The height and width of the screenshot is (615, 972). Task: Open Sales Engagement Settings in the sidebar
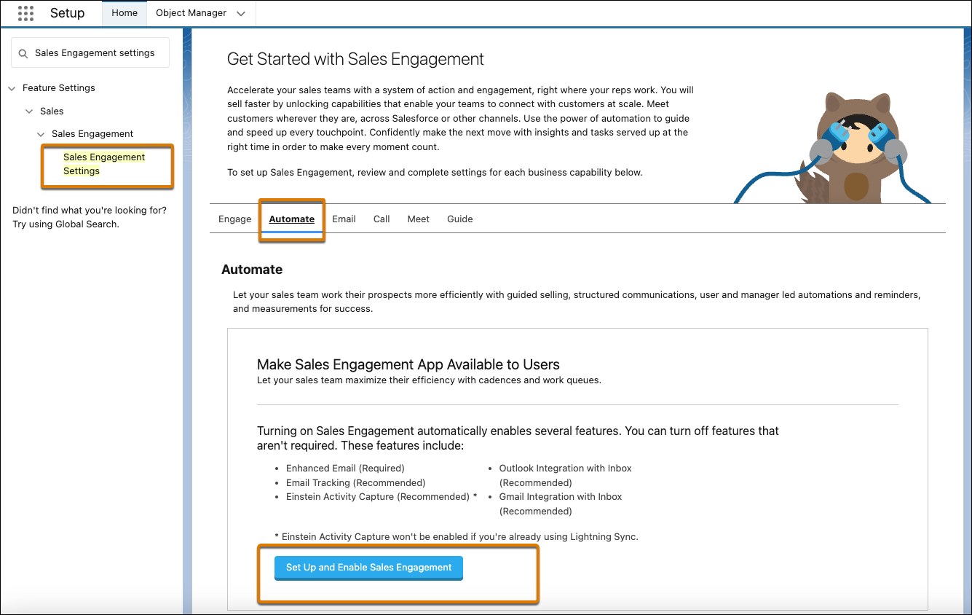[104, 164]
